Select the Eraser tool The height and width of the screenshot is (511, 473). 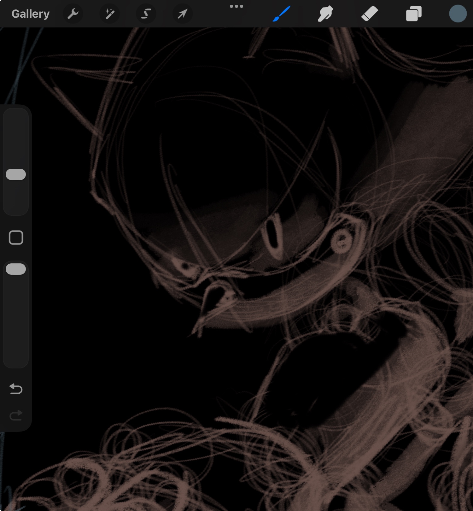[x=370, y=14]
